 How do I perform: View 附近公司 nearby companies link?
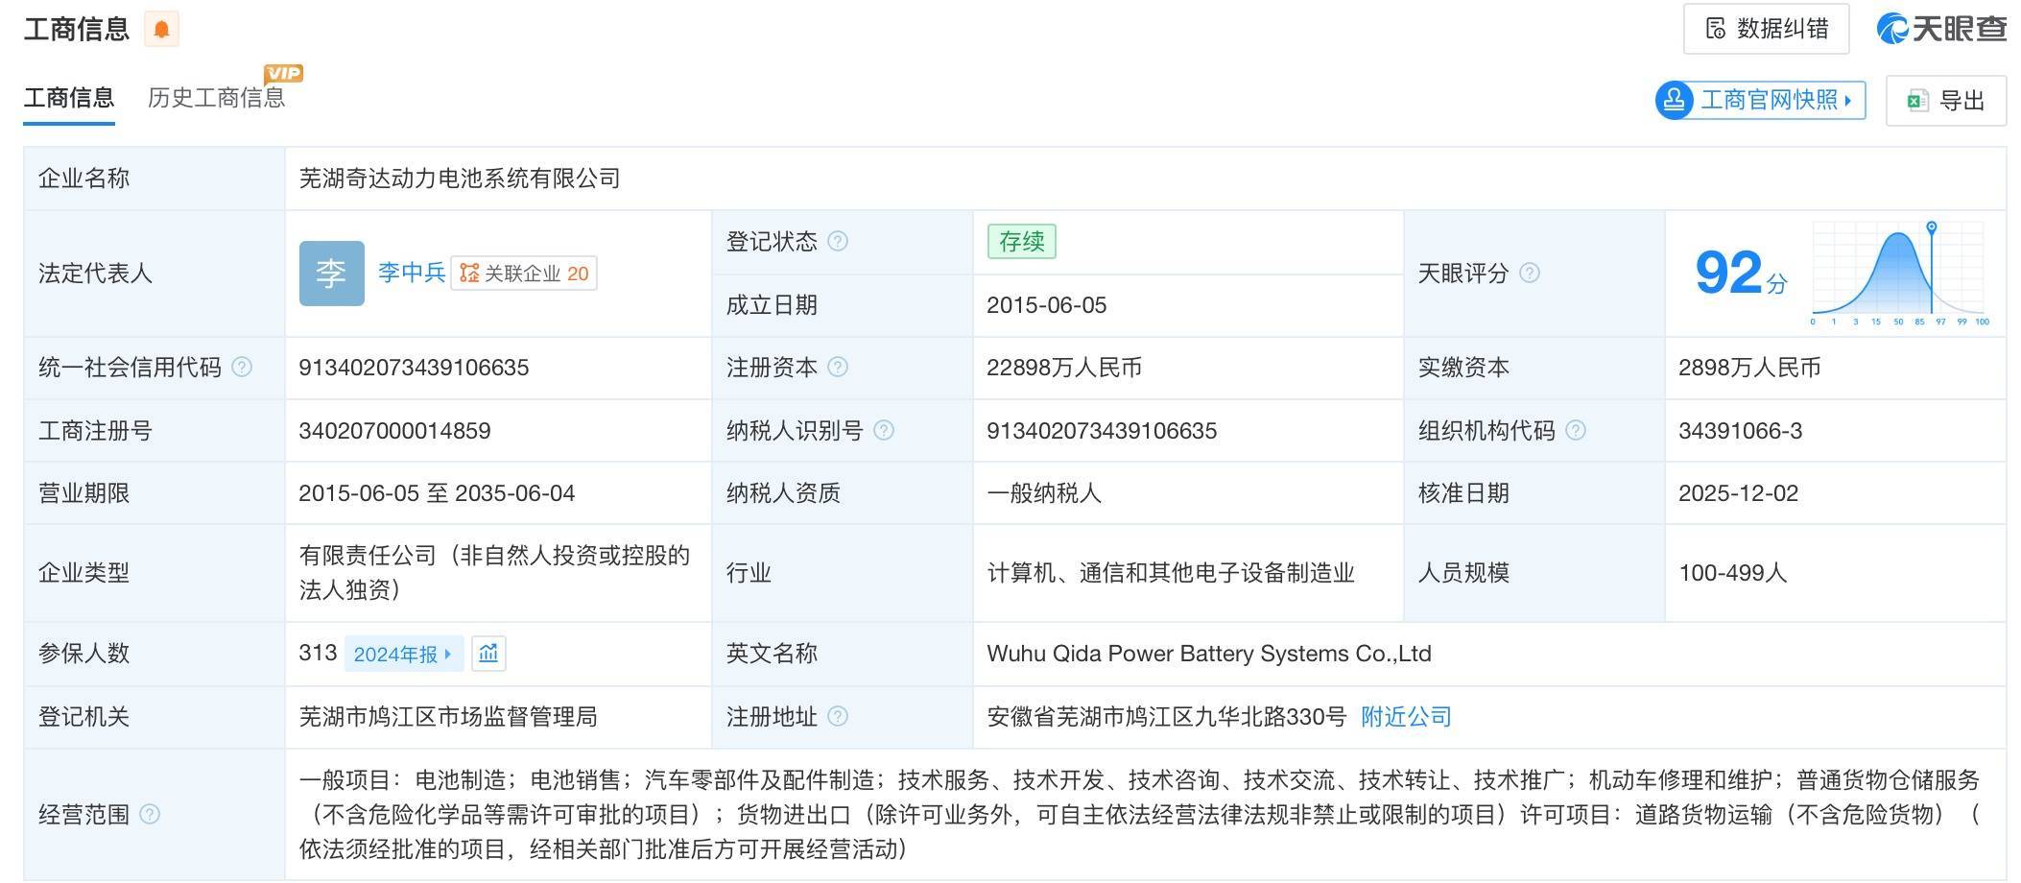1406,716
